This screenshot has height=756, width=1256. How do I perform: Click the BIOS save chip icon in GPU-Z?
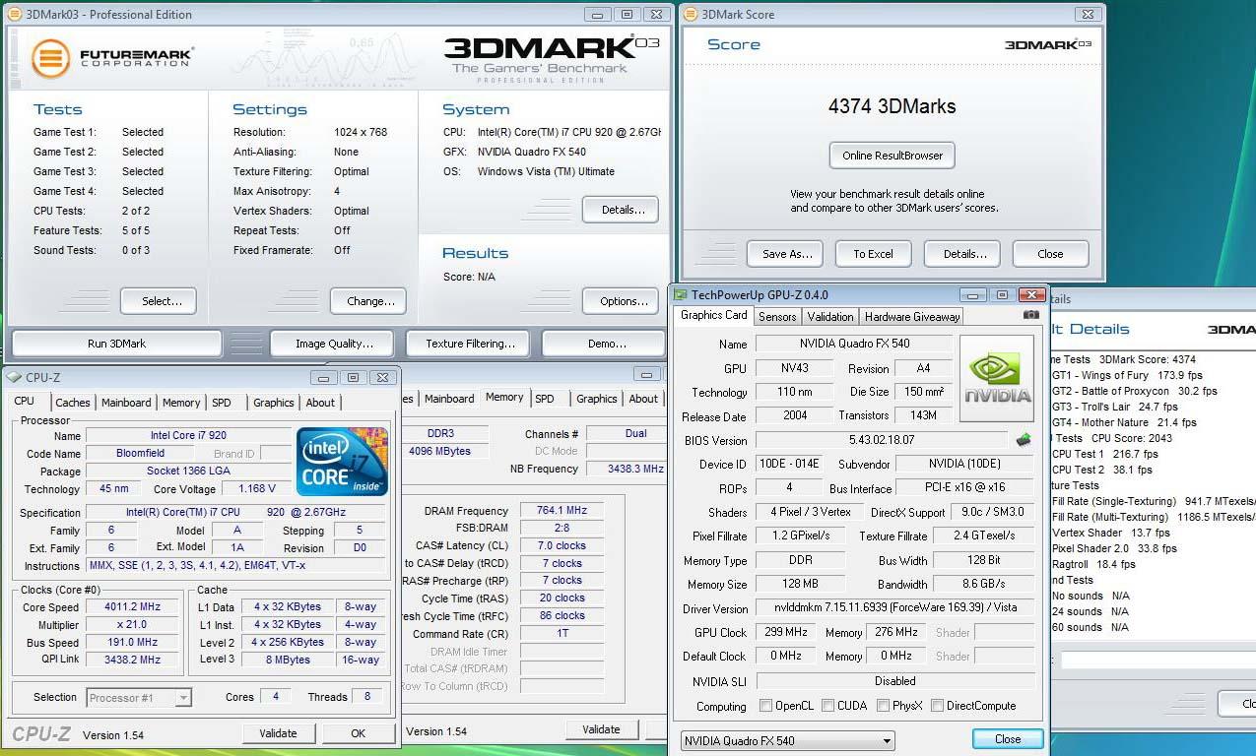1025,440
